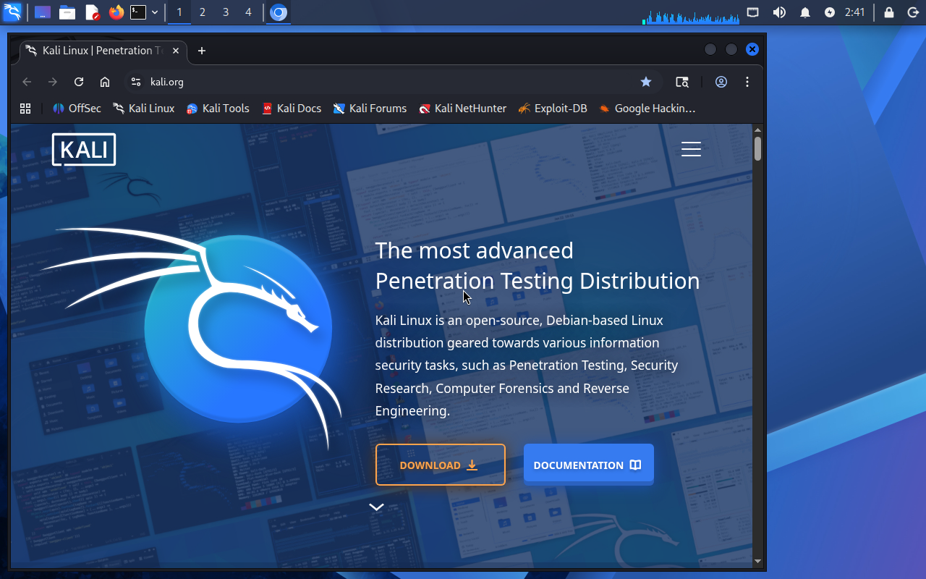
Task: Go to browser home page icon
Action: pyautogui.click(x=105, y=82)
